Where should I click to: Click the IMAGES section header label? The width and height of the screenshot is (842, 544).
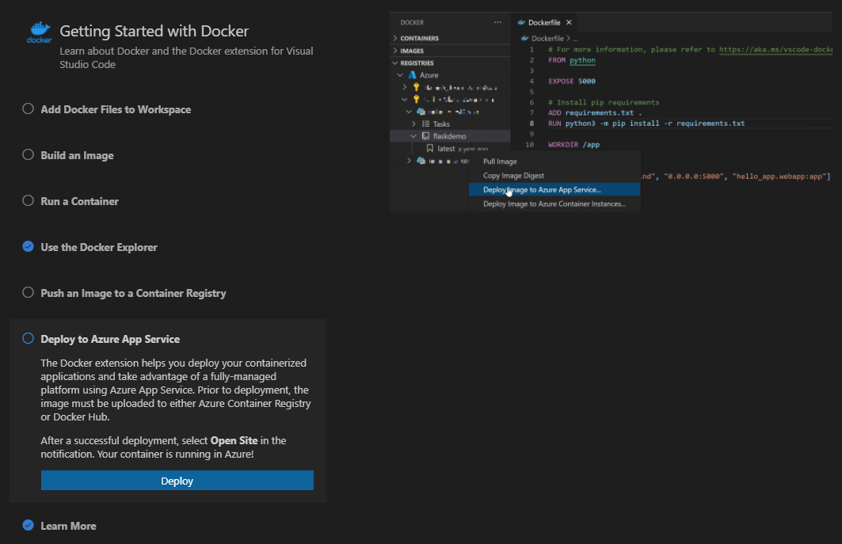tap(412, 51)
